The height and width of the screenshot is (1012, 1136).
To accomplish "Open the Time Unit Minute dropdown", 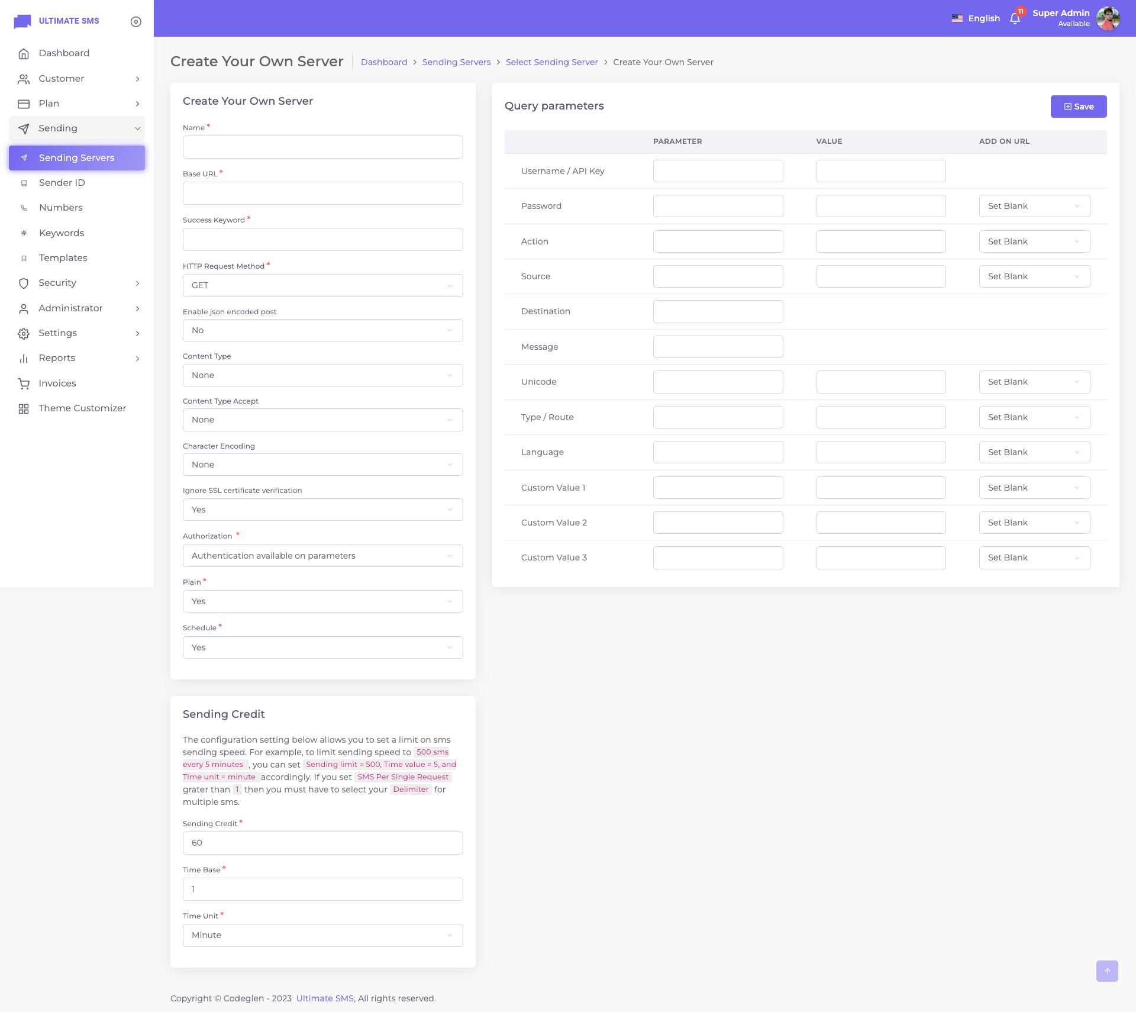I will click(322, 935).
